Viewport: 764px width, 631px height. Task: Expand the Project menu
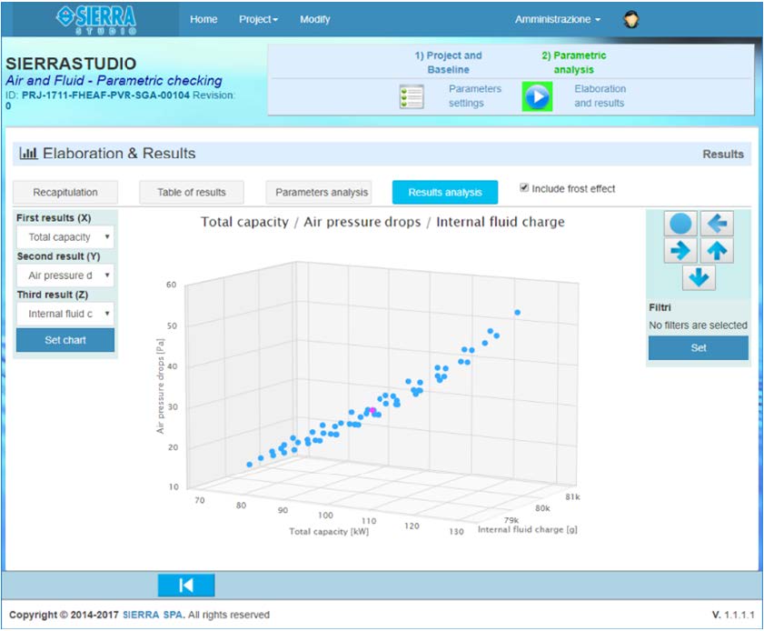pyautogui.click(x=258, y=19)
